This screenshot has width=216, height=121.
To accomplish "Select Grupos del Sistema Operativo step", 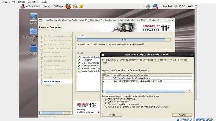I will click(58, 69).
